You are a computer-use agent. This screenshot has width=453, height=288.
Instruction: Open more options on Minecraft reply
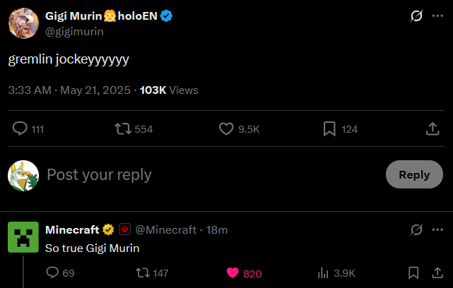(437, 229)
